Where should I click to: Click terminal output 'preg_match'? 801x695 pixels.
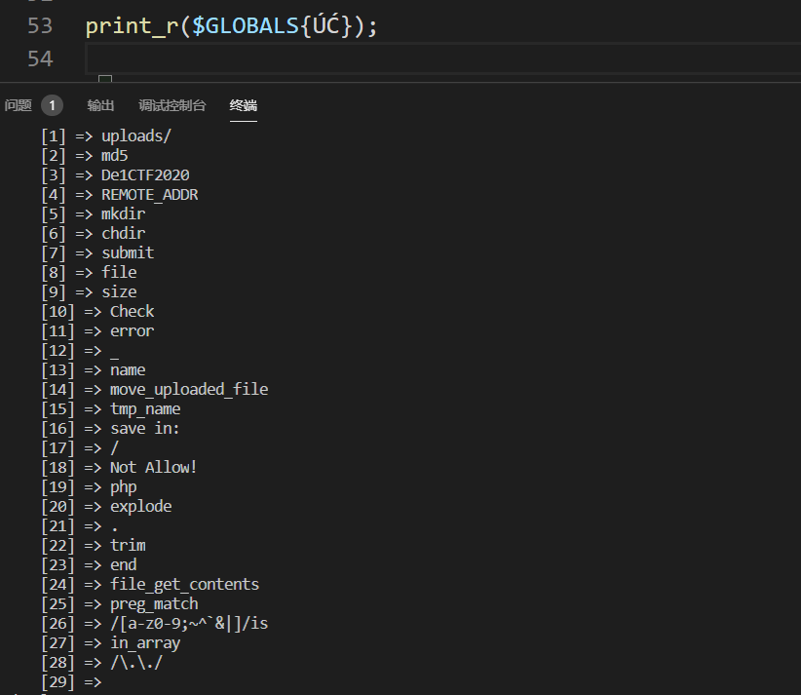(x=154, y=604)
